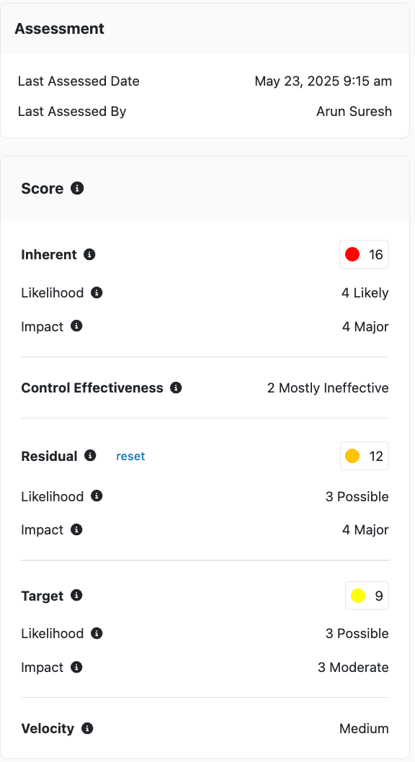Open the Score info tooltip icon
415x762 pixels.
pyautogui.click(x=77, y=188)
